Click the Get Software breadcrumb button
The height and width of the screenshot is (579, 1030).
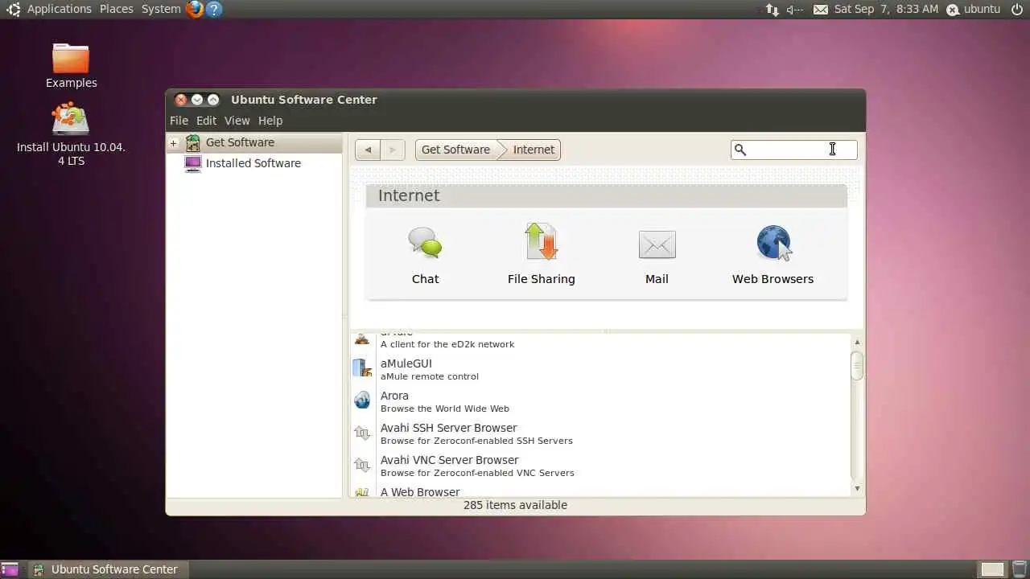point(455,150)
